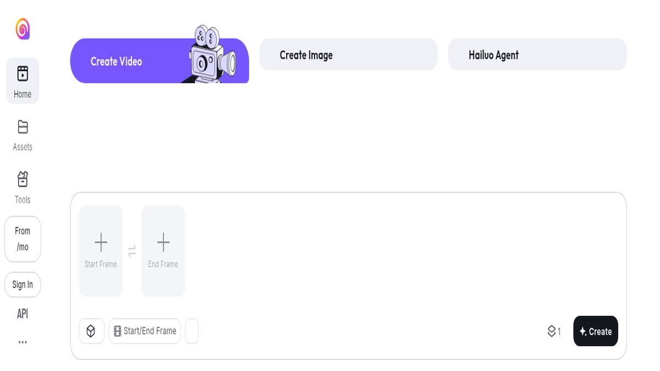660x371 pixels.
Task: Switch to the Hailuo Agent tab
Action: [x=537, y=54]
